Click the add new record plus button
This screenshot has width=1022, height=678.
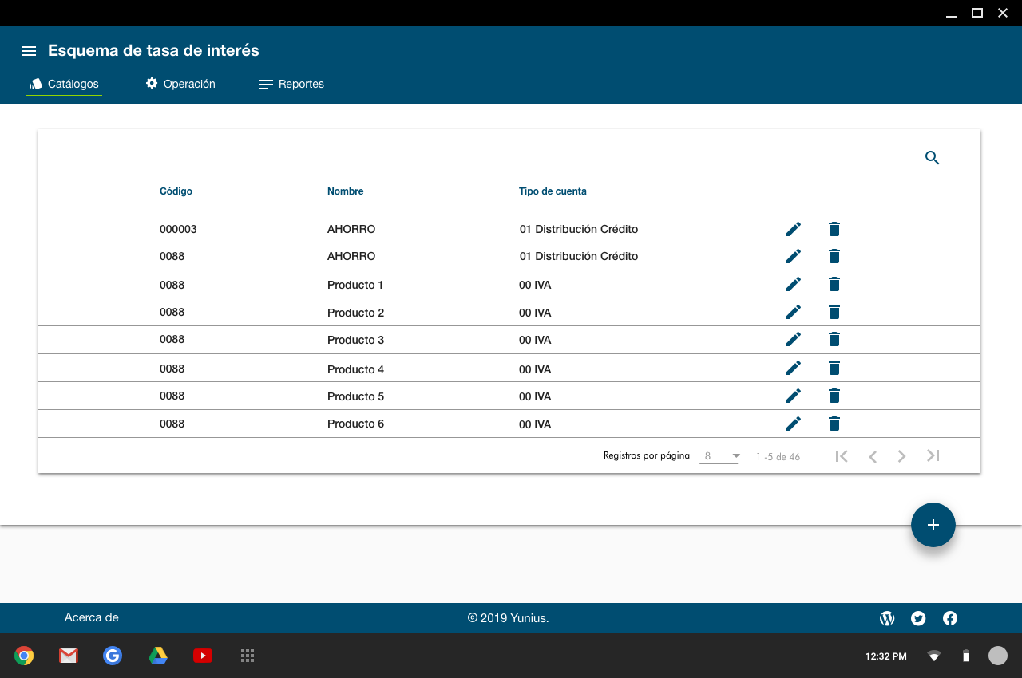coord(933,525)
